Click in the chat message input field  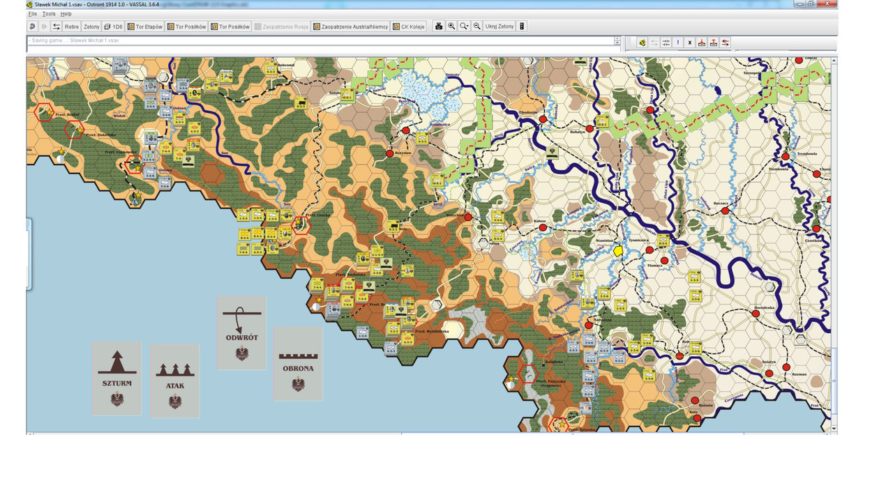tap(320, 49)
